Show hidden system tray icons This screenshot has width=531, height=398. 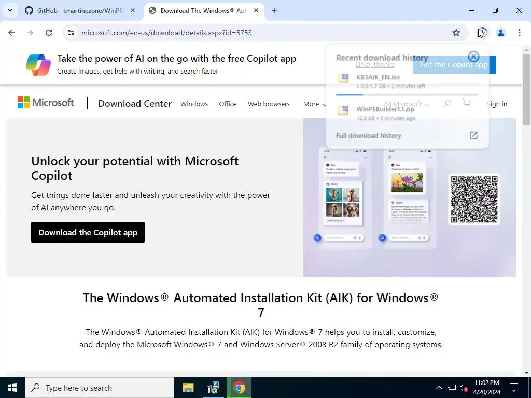pyautogui.click(x=439, y=388)
